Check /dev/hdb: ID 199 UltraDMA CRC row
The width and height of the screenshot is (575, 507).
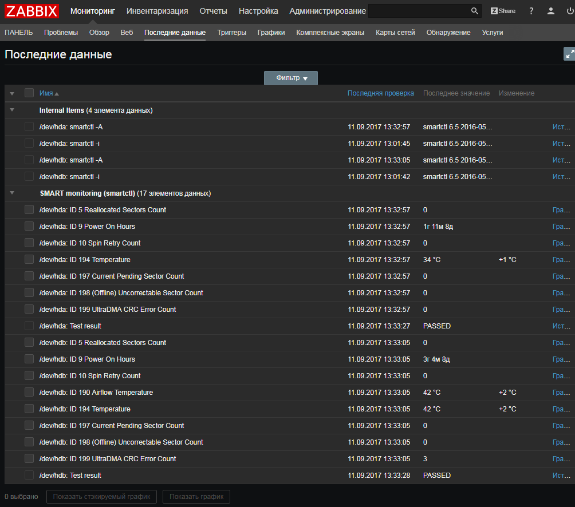point(29,458)
